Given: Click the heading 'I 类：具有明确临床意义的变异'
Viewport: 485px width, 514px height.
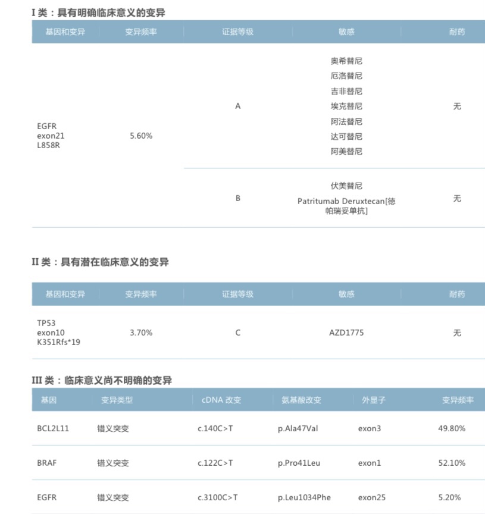Looking at the screenshot, I should point(98,12).
